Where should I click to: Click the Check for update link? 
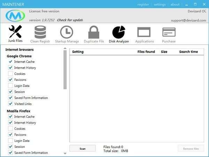click(70, 20)
